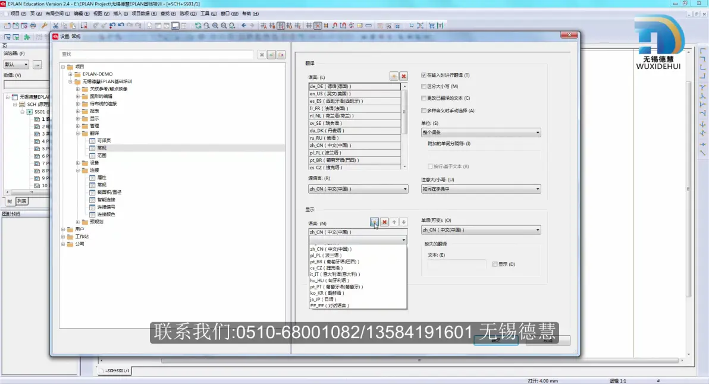This screenshot has width=709, height=384.
Task: Open 可译页 under 翻译 in tree
Action: [104, 140]
